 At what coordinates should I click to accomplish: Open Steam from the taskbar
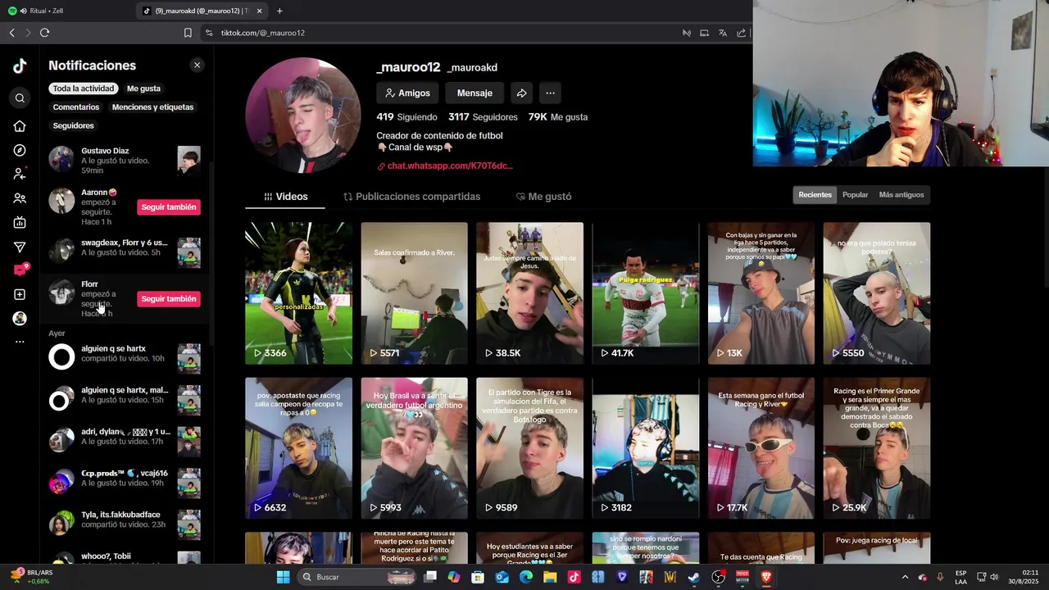click(693, 577)
